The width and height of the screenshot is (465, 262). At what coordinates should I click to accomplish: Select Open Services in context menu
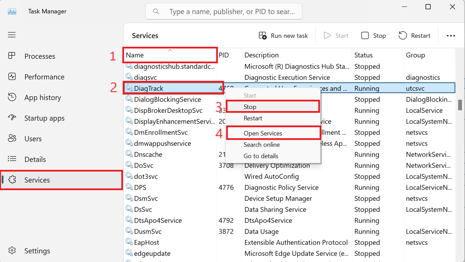(273, 133)
